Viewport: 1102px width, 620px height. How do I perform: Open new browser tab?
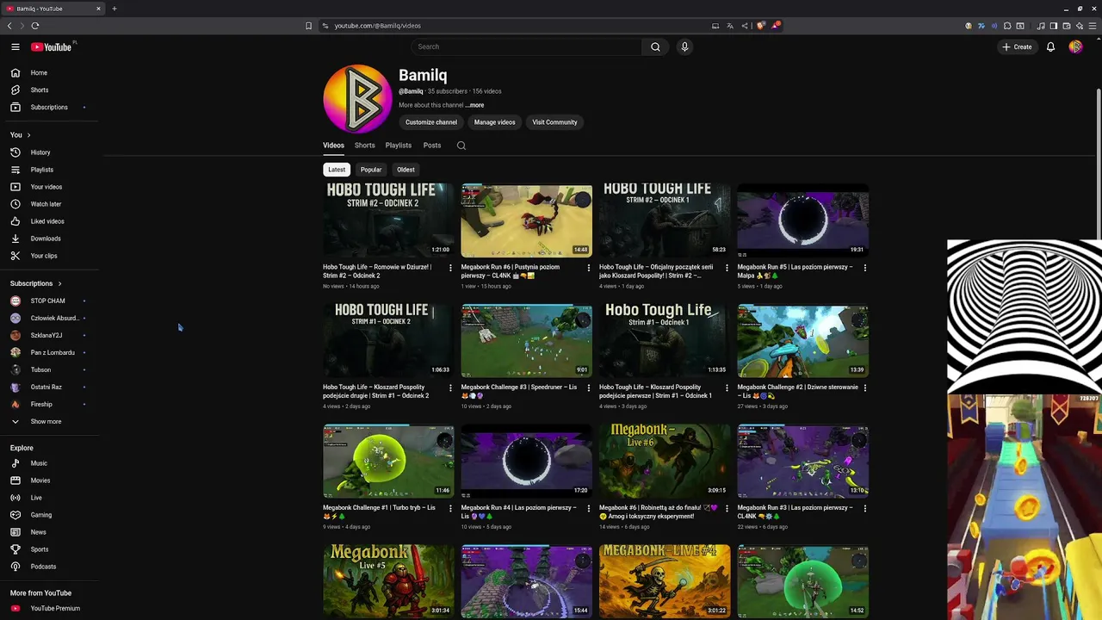(x=114, y=9)
